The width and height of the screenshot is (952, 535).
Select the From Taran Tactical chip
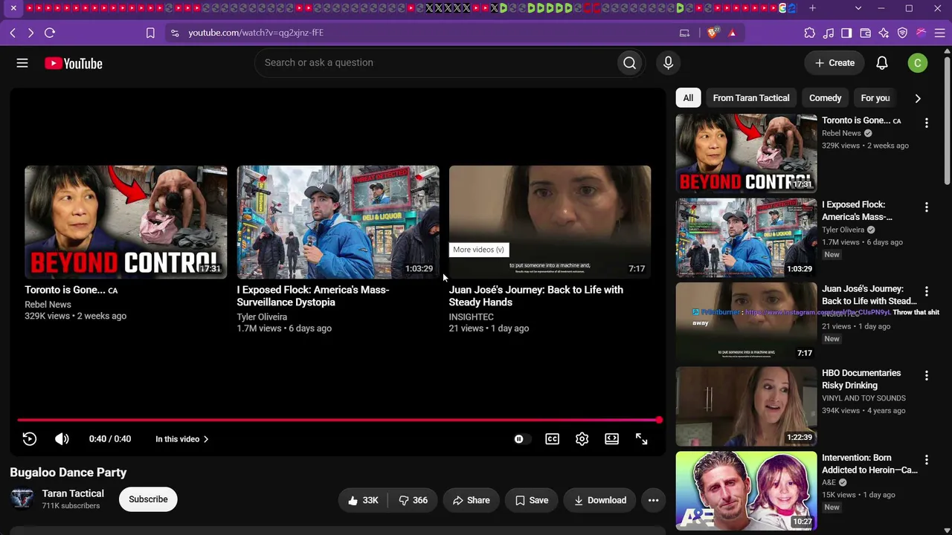point(751,98)
